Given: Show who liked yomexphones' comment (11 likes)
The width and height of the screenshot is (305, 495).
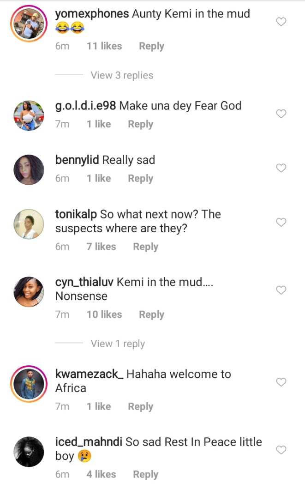Looking at the screenshot, I should (x=104, y=46).
